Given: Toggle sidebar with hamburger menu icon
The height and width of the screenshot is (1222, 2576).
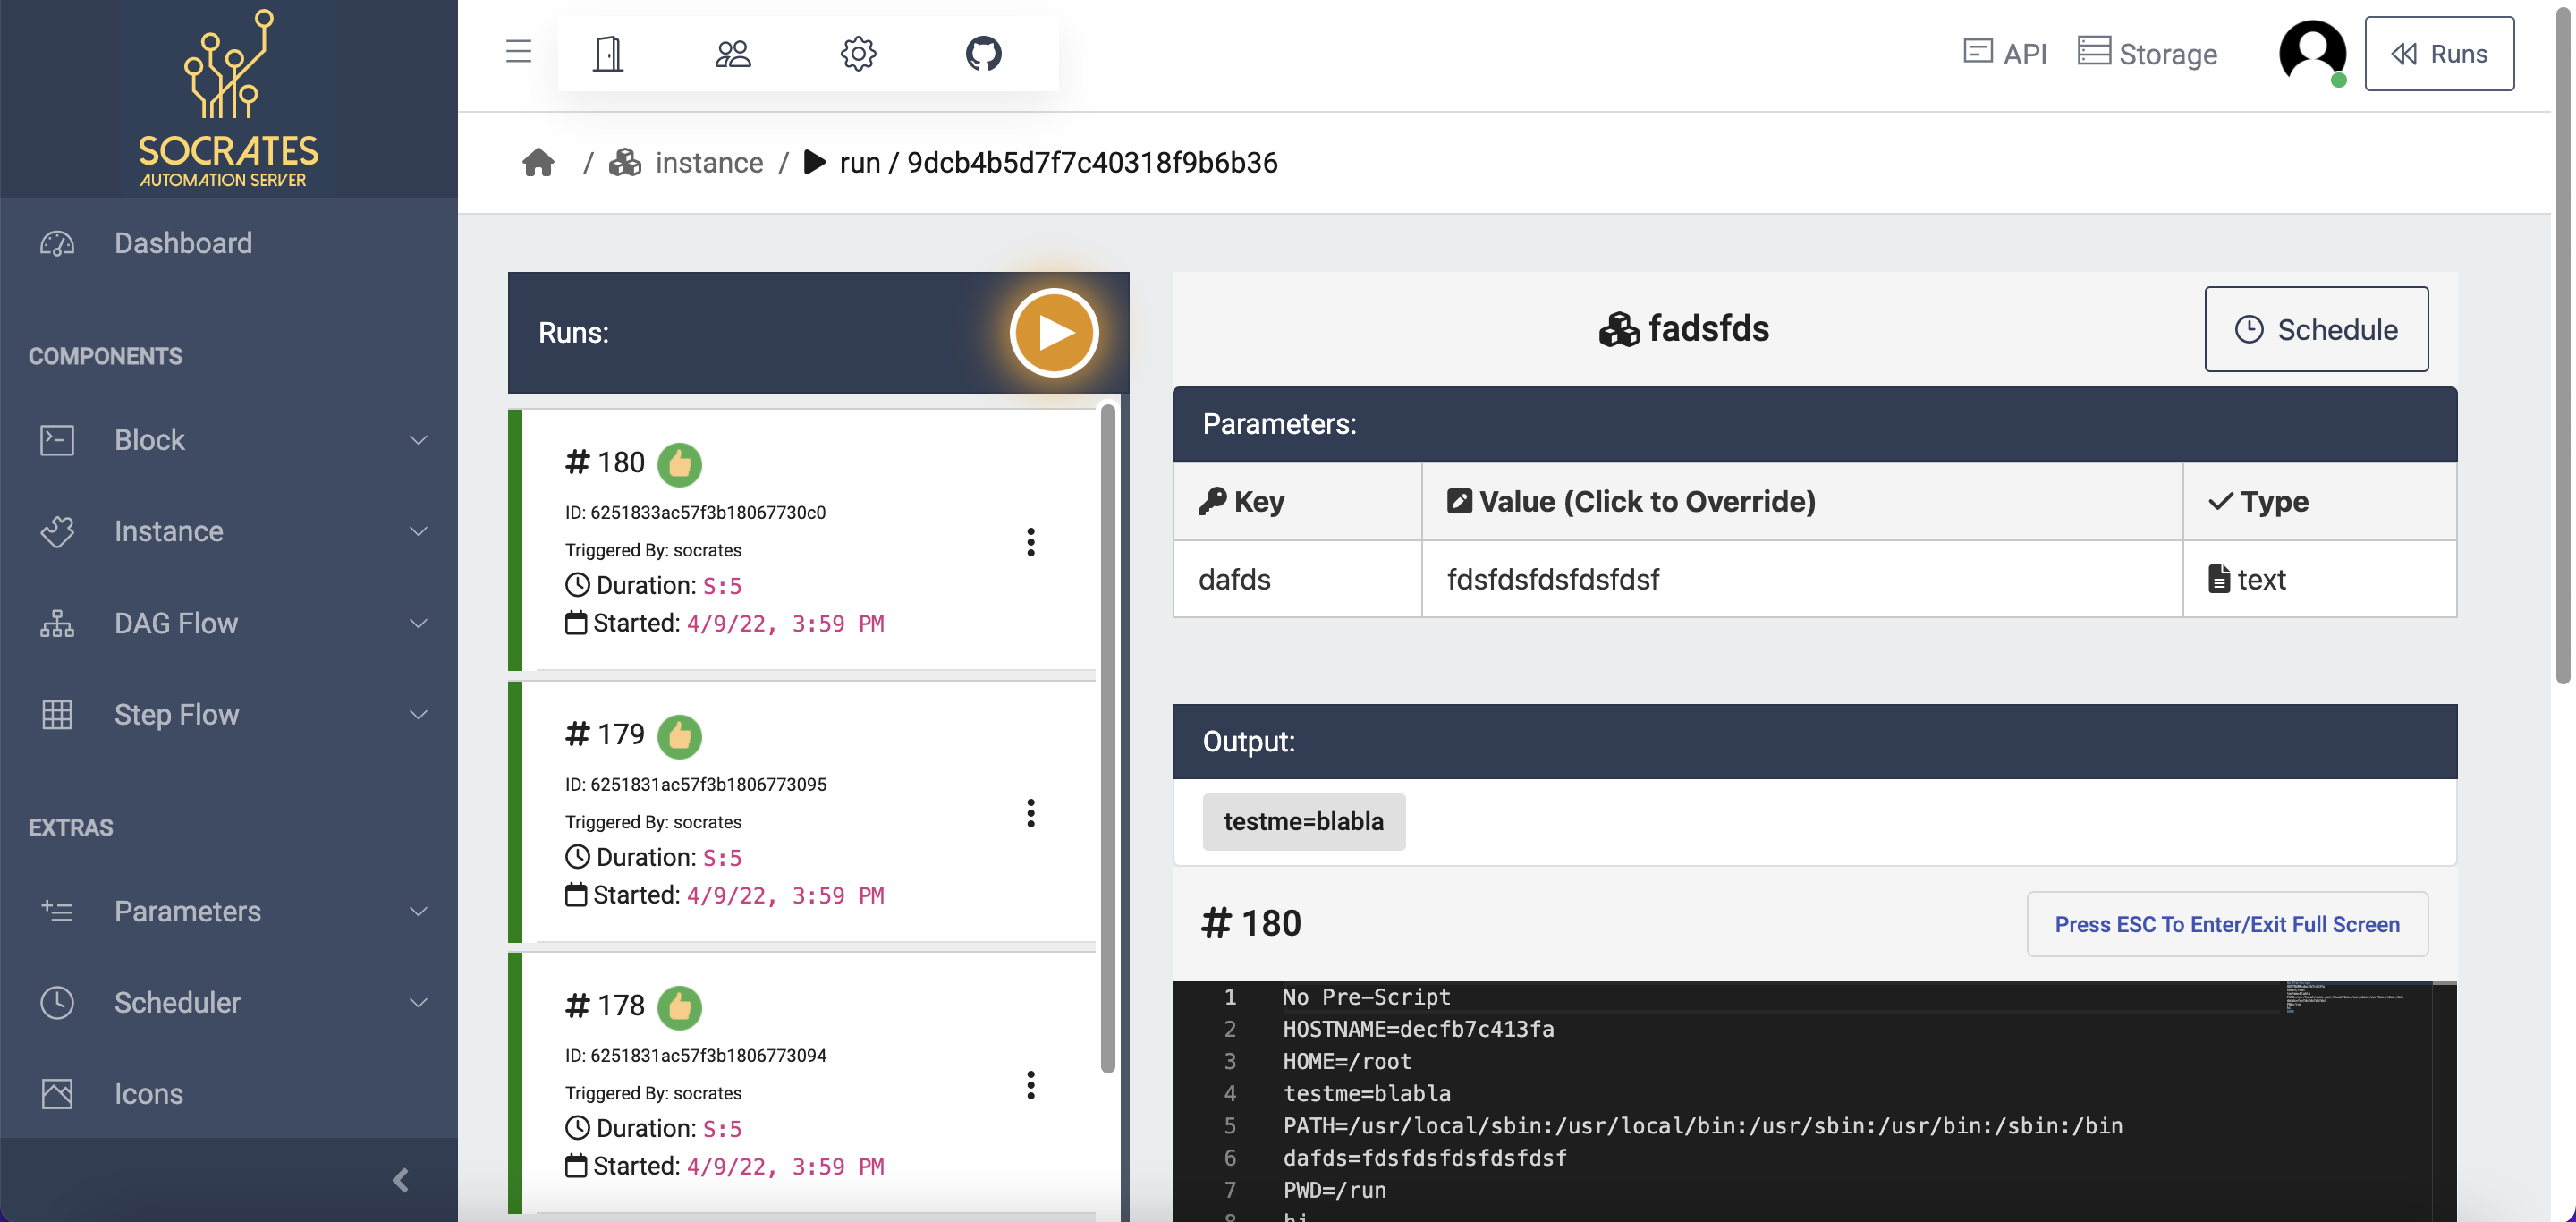Looking at the screenshot, I should (x=518, y=51).
